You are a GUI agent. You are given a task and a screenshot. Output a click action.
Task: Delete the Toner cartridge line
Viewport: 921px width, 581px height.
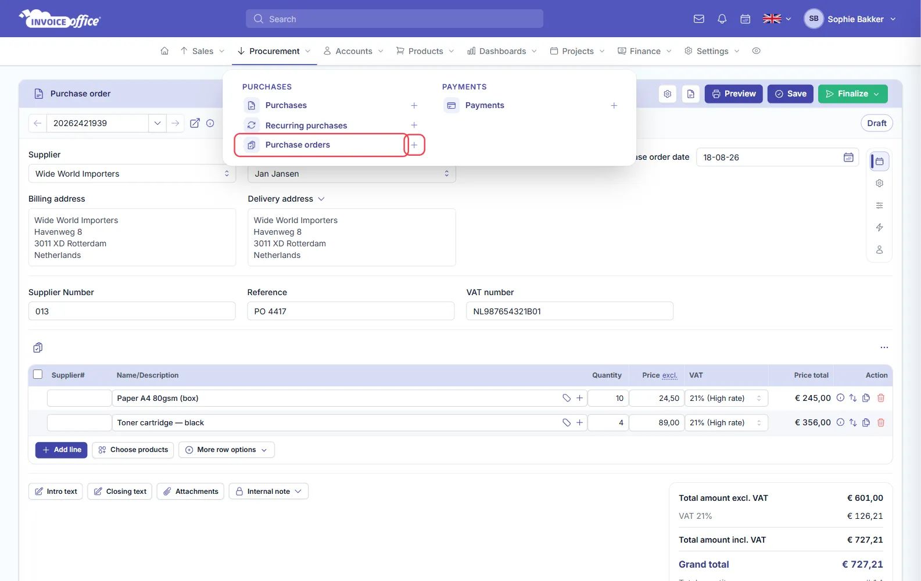880,422
